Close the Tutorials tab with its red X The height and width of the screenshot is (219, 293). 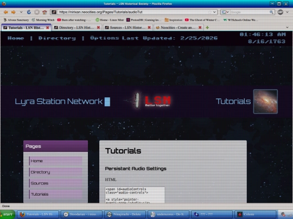48,28
